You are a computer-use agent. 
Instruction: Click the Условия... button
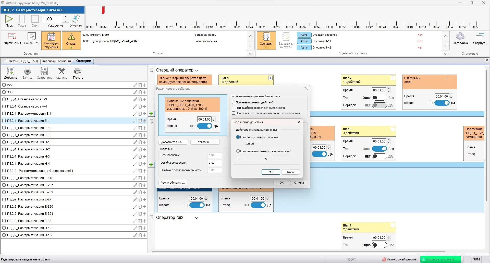coord(205,142)
